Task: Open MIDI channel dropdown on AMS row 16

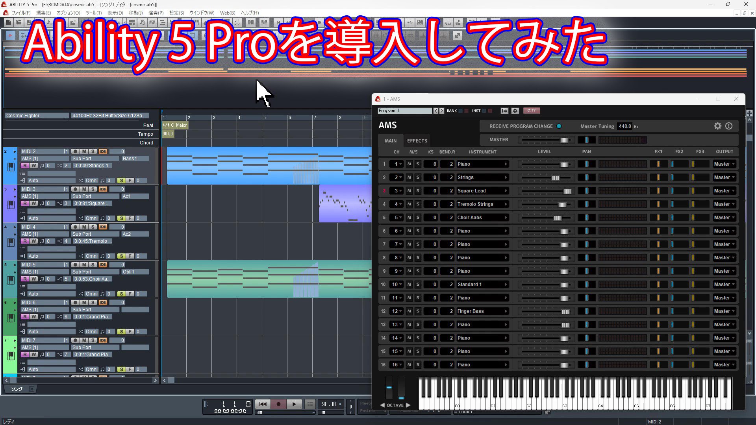Action: (x=397, y=365)
